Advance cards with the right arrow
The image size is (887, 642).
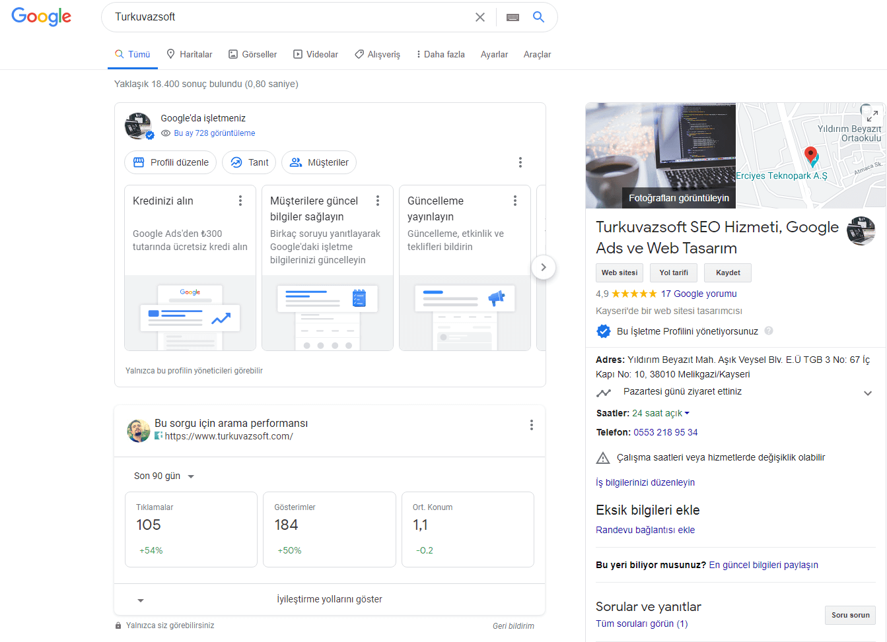[x=544, y=267]
